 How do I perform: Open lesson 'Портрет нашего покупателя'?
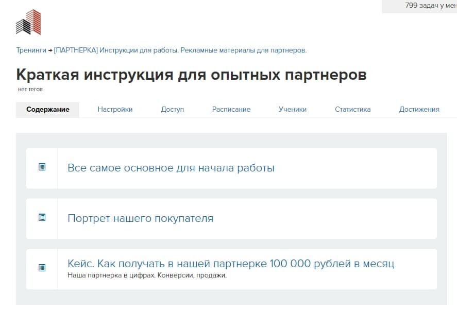point(140,218)
